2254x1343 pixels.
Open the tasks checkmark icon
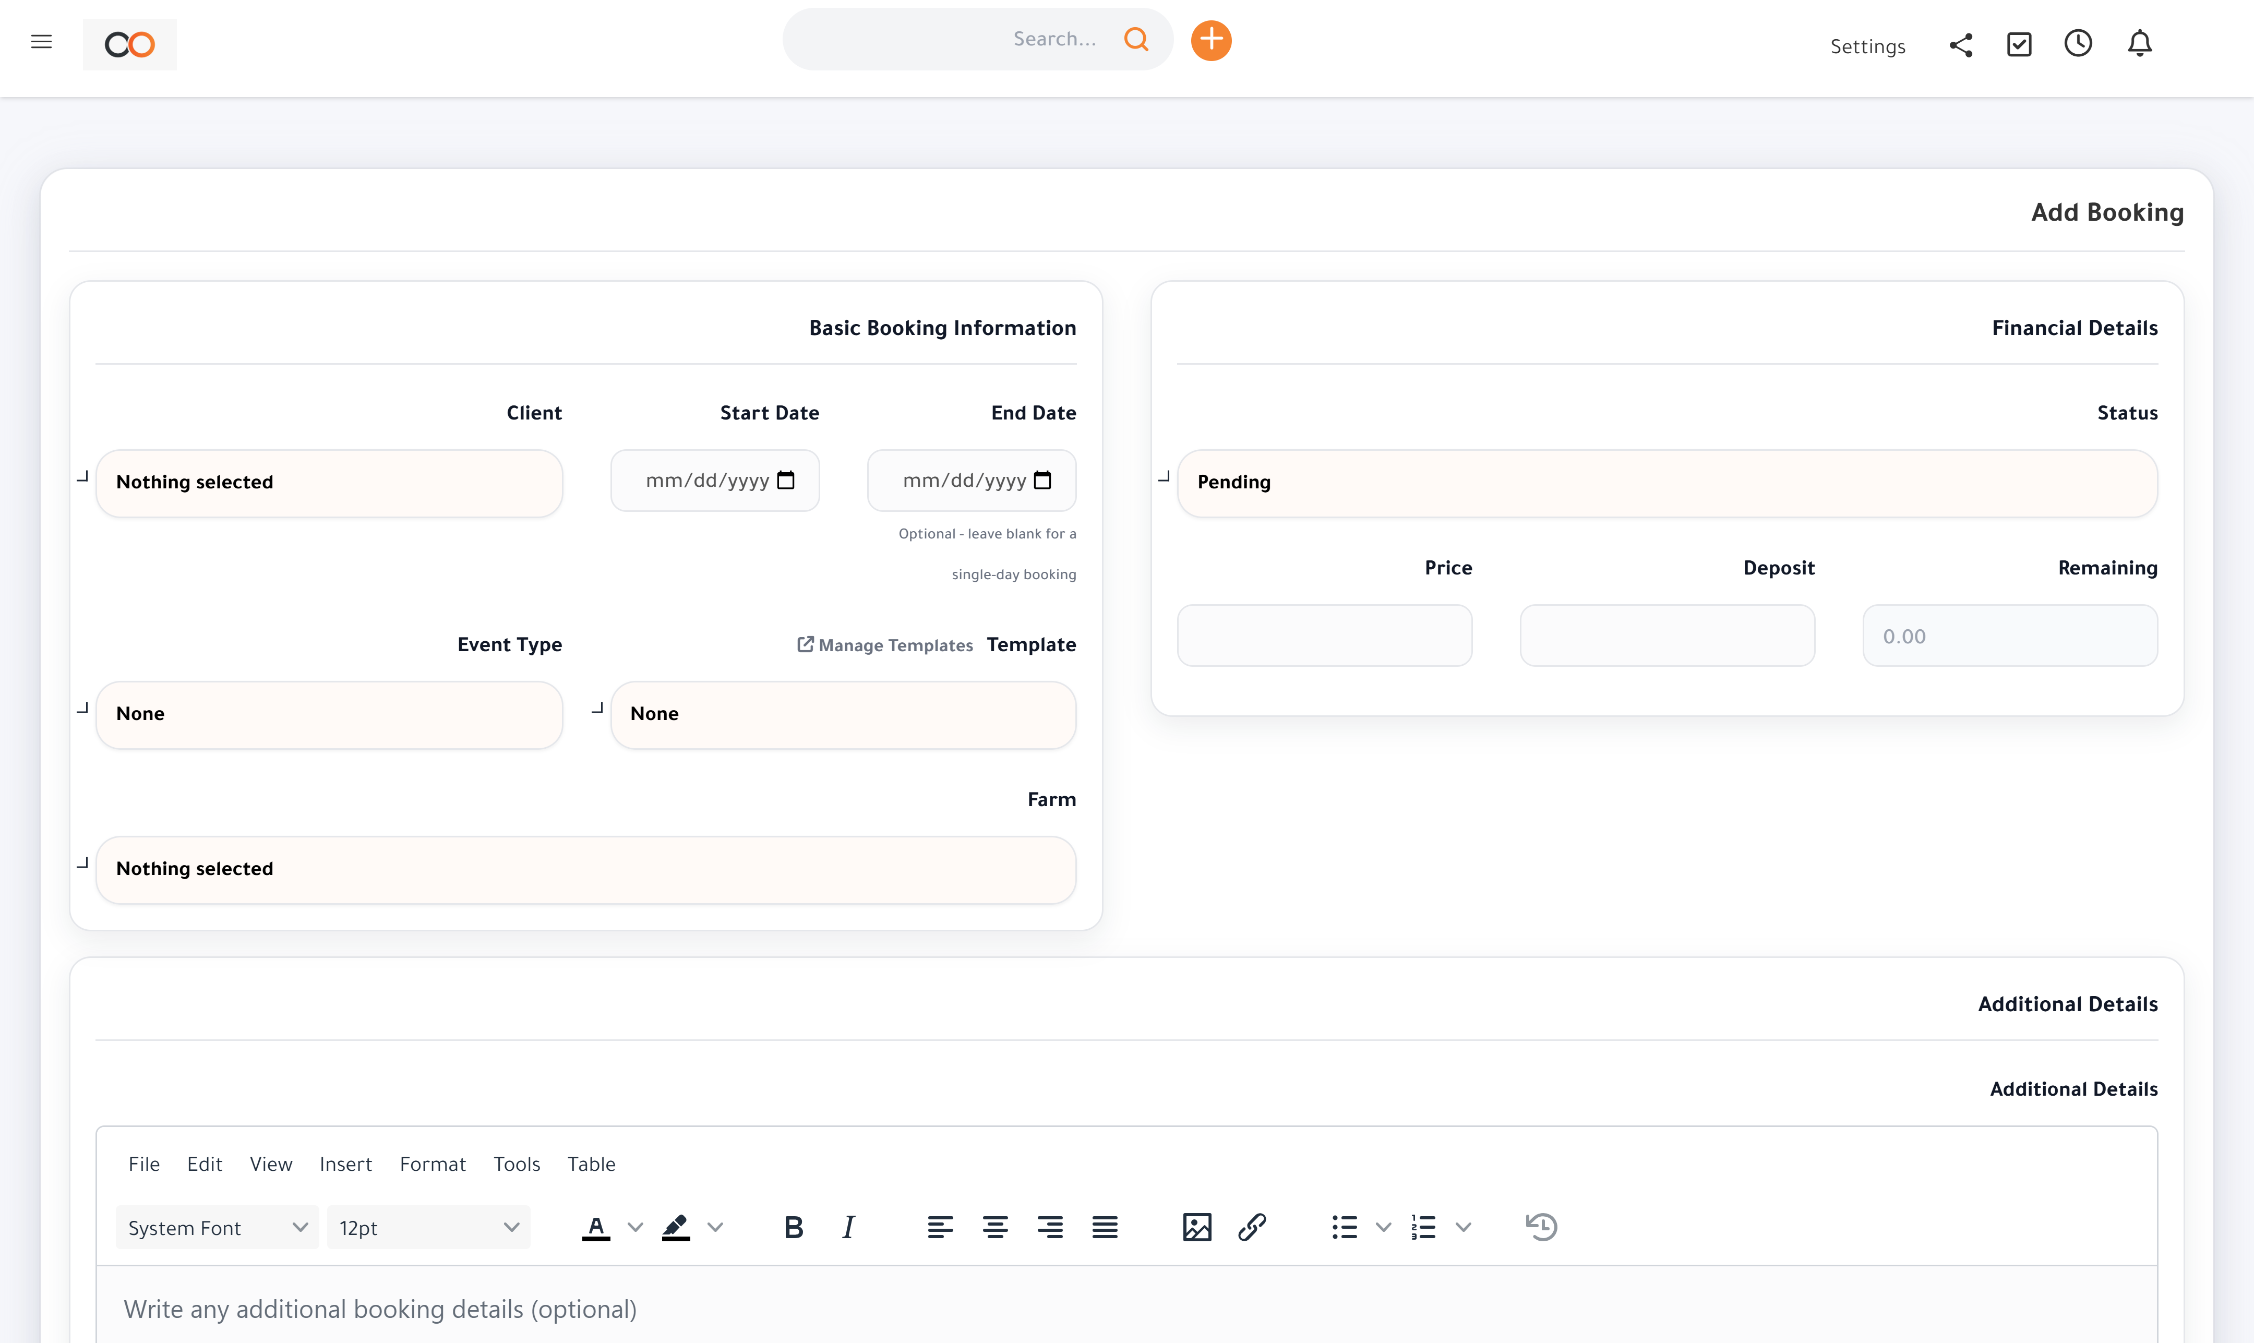tap(2020, 44)
